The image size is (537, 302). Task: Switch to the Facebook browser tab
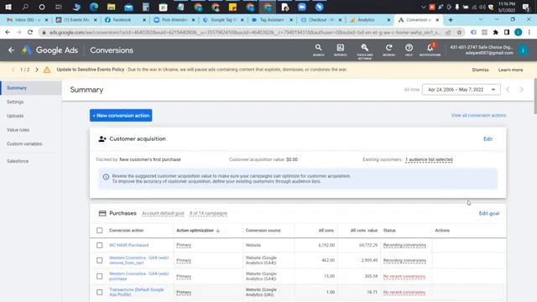point(125,20)
